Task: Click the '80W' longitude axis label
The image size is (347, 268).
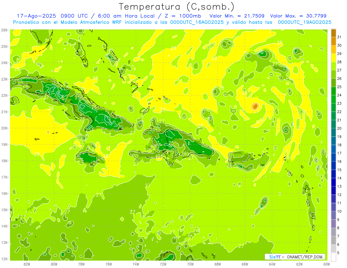Action: point(54,264)
